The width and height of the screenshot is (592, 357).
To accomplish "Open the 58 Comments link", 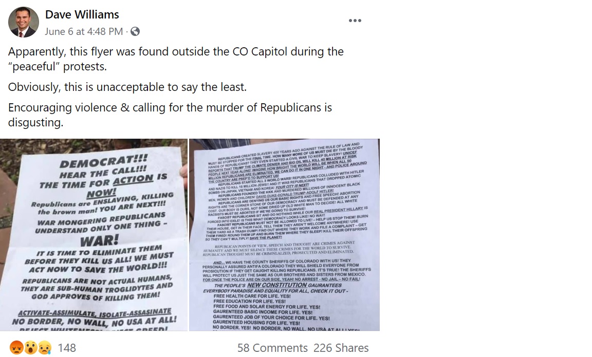I will pos(272,348).
